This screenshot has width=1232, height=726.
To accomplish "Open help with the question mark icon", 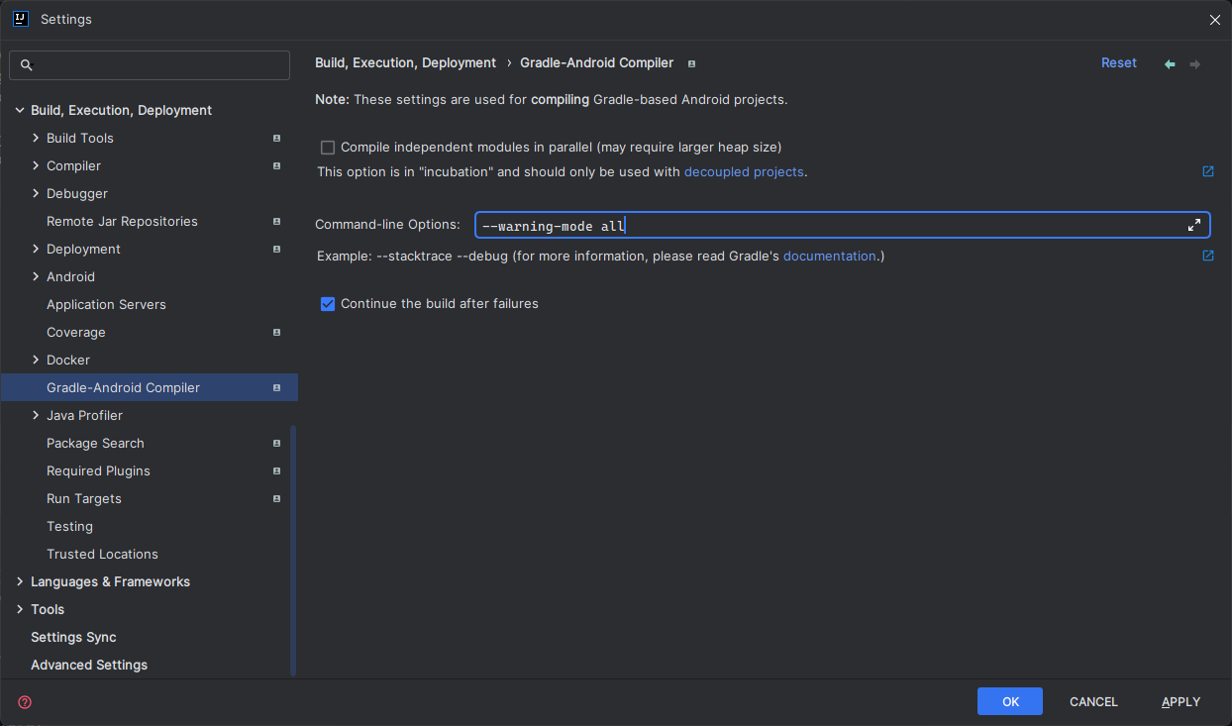I will 25,702.
